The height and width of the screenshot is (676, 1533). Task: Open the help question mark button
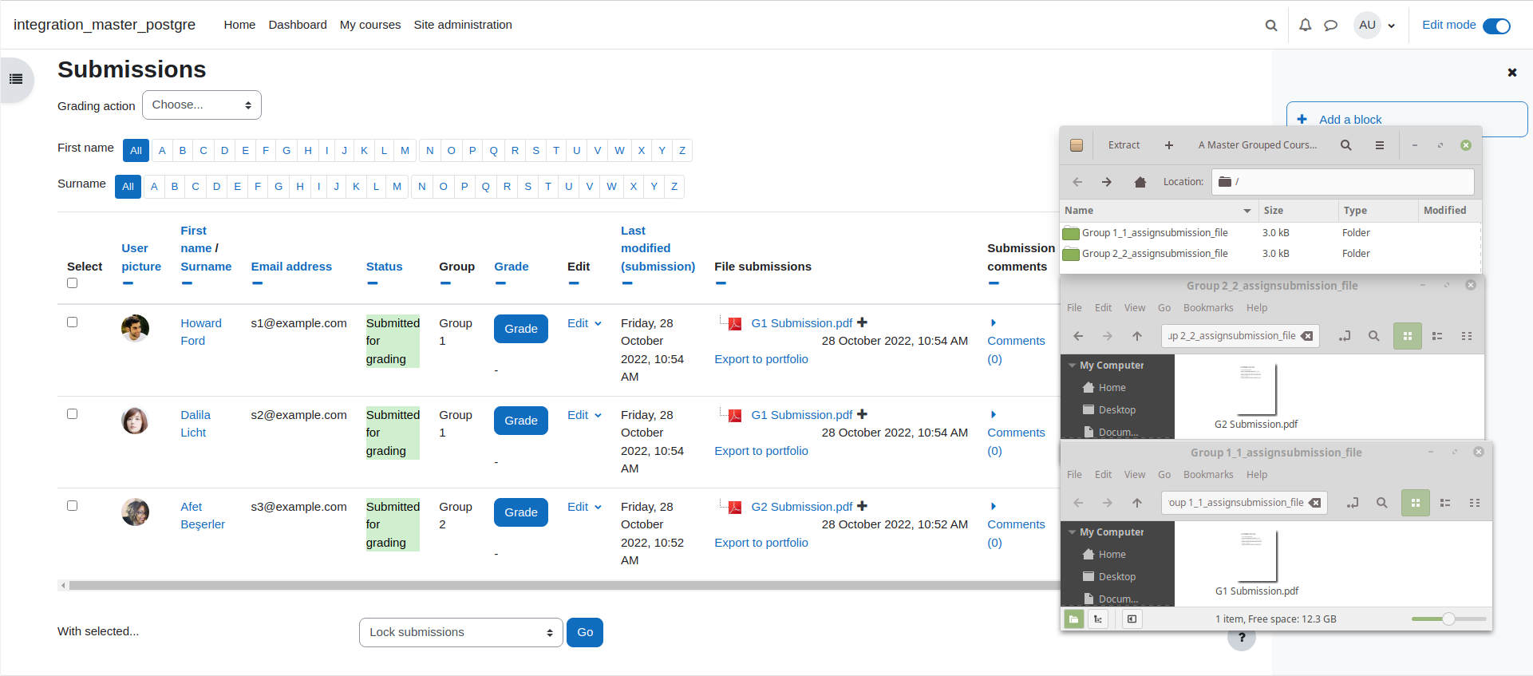tap(1242, 638)
